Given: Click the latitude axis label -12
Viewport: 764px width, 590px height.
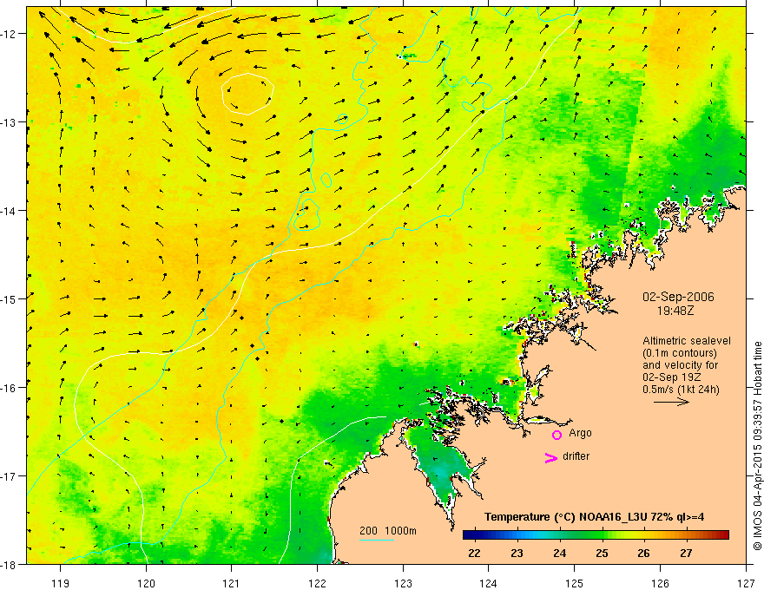Looking at the screenshot, I should click(10, 34).
